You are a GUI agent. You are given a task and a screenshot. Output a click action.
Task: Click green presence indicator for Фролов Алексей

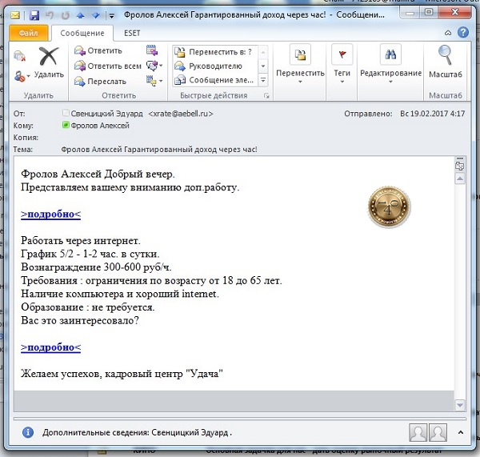(x=66, y=125)
